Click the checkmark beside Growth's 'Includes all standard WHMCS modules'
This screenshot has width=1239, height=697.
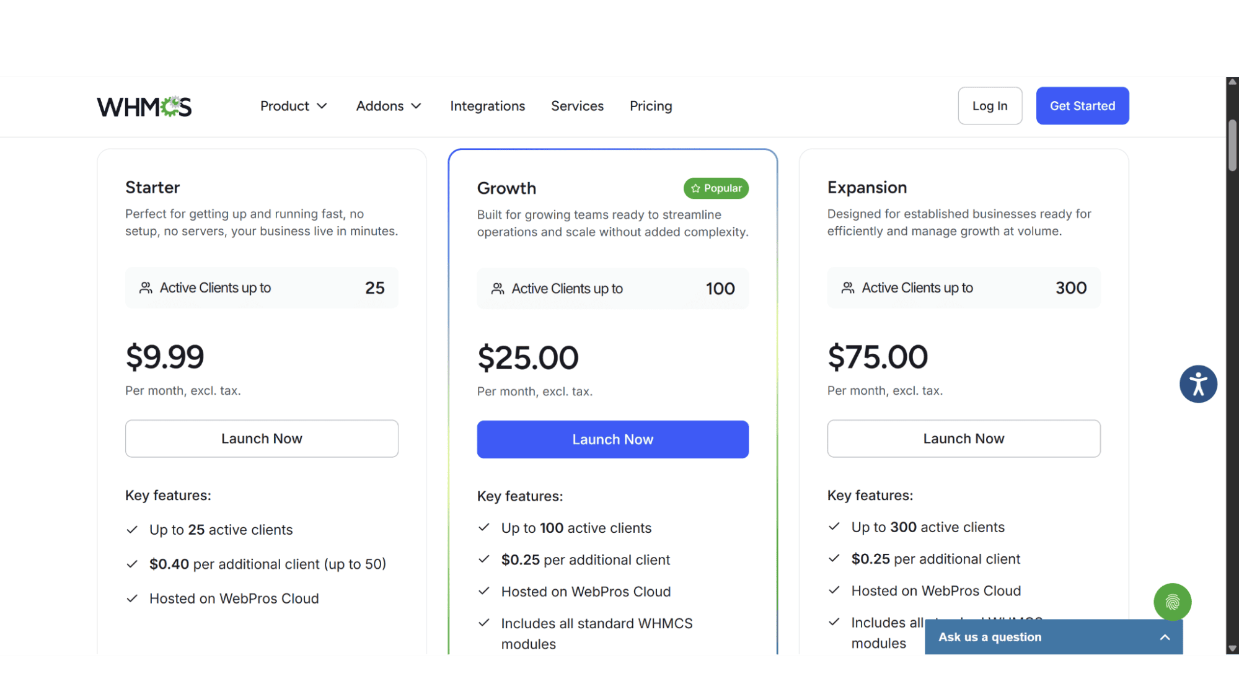tap(484, 623)
